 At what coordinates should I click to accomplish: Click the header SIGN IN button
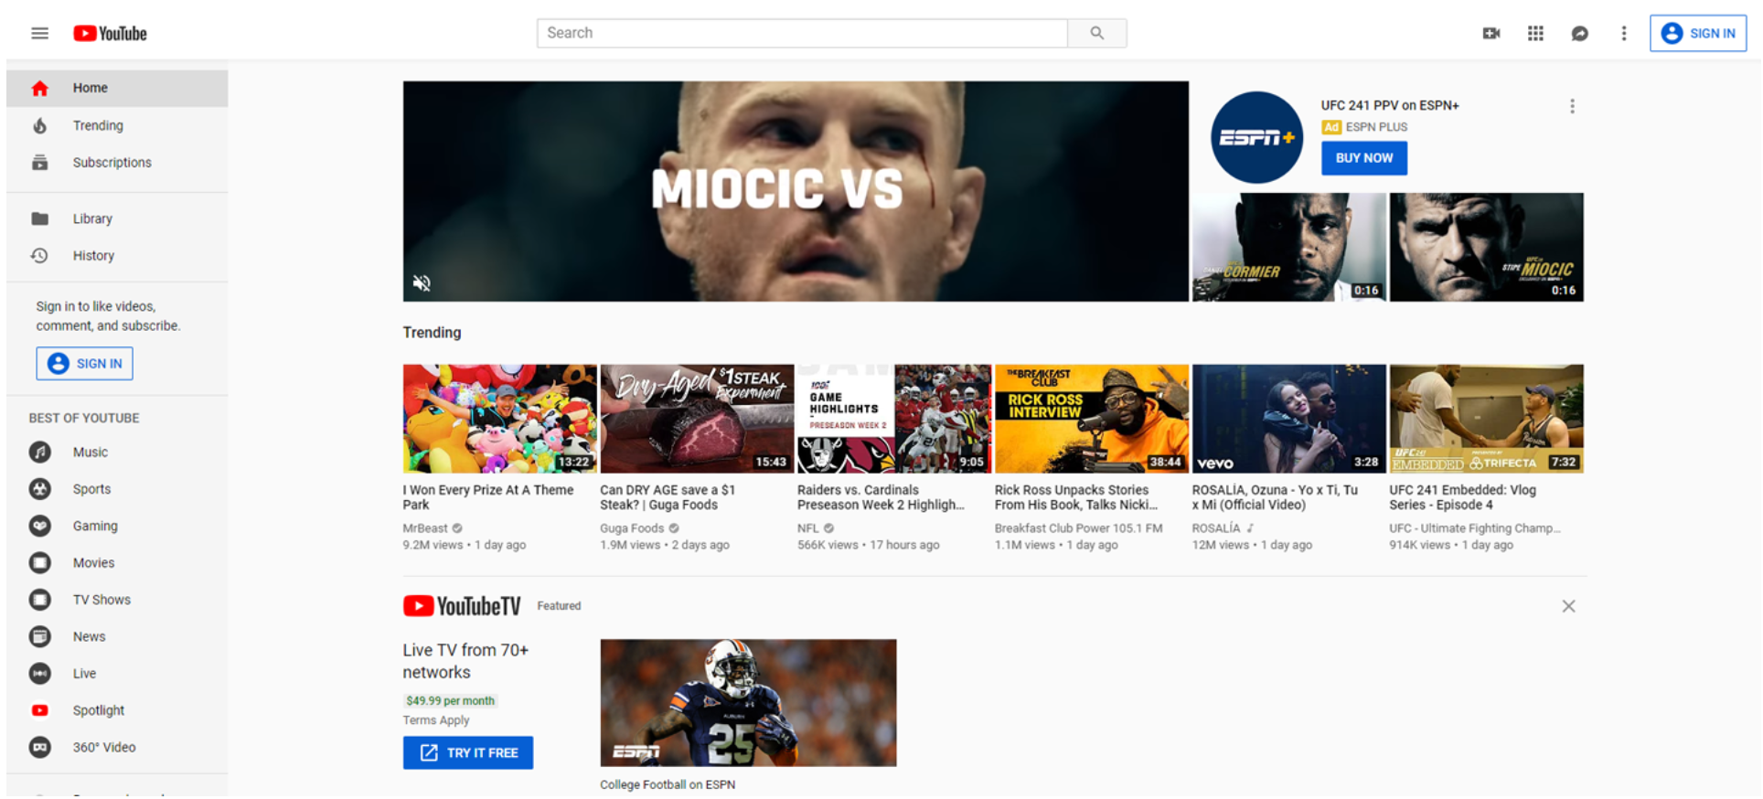(x=1698, y=33)
